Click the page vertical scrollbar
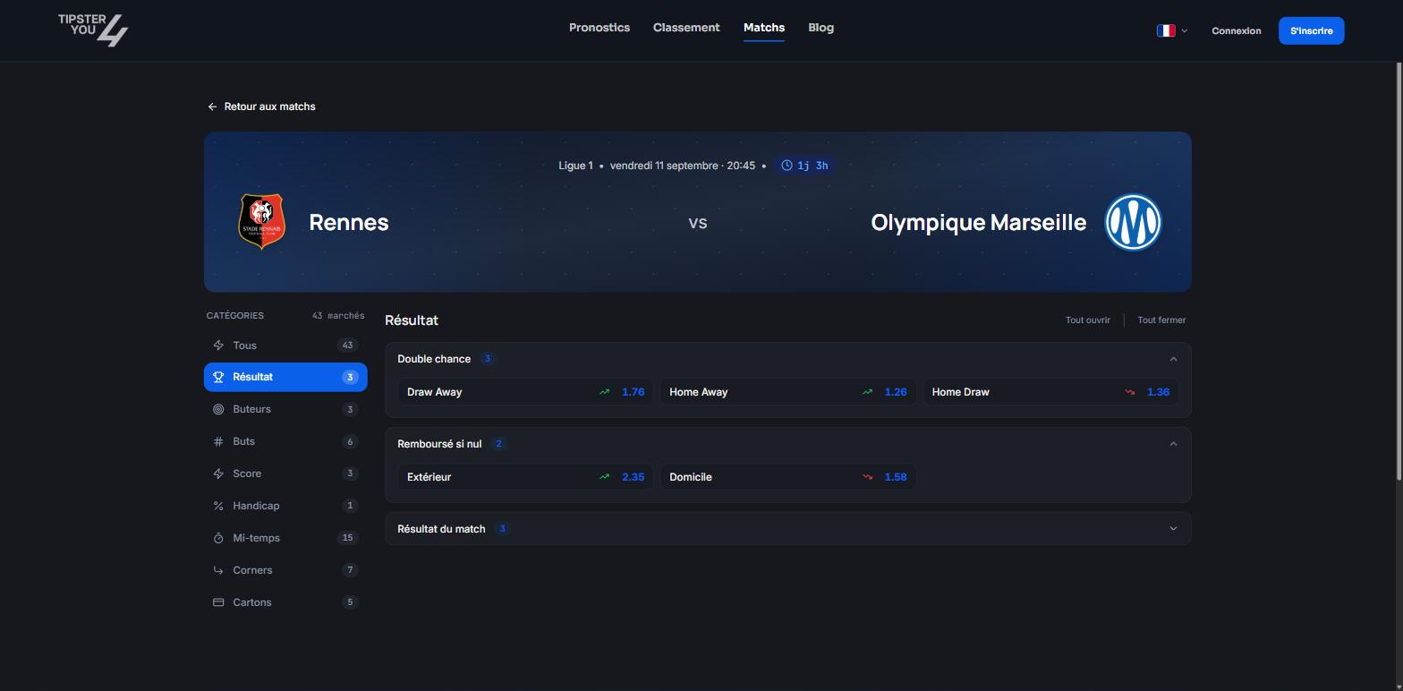Viewport: 1403px width, 691px height. [x=1399, y=272]
